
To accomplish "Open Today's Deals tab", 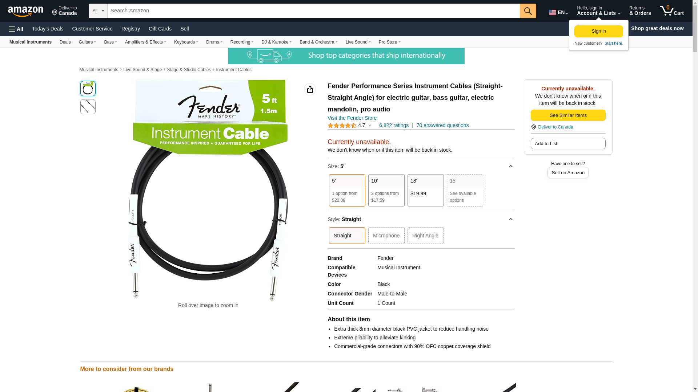I will (x=48, y=29).
